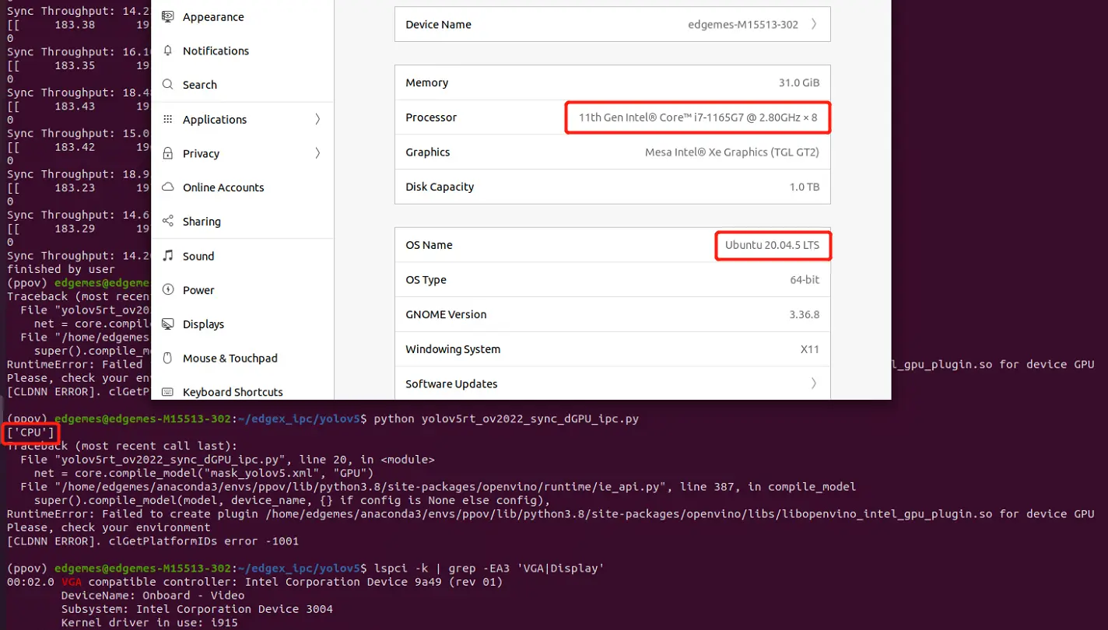Click the Notifications bell icon
The width and height of the screenshot is (1108, 630).
click(167, 51)
